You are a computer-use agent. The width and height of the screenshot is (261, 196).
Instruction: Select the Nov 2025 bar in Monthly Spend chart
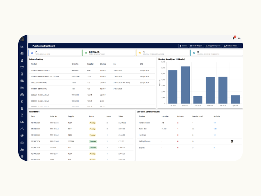click(x=185, y=85)
